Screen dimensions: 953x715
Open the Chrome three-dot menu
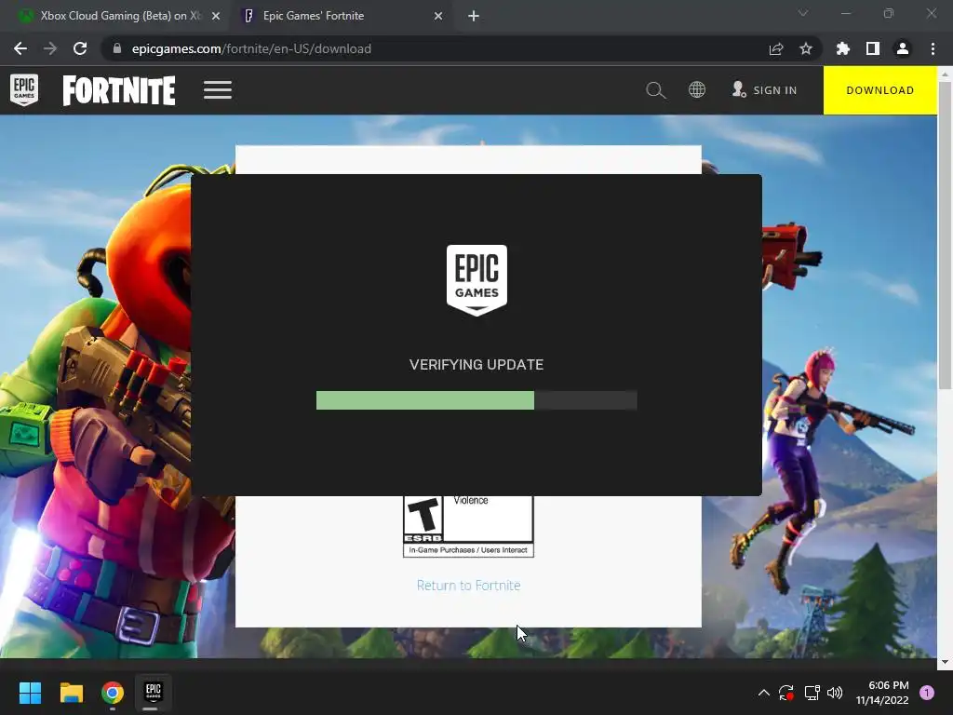(933, 48)
